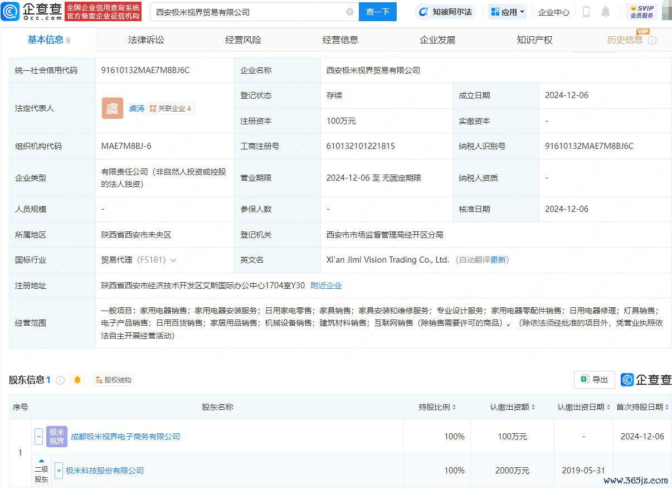Click the info icon beside 历史信息
The image size is (672, 489).
652,40
